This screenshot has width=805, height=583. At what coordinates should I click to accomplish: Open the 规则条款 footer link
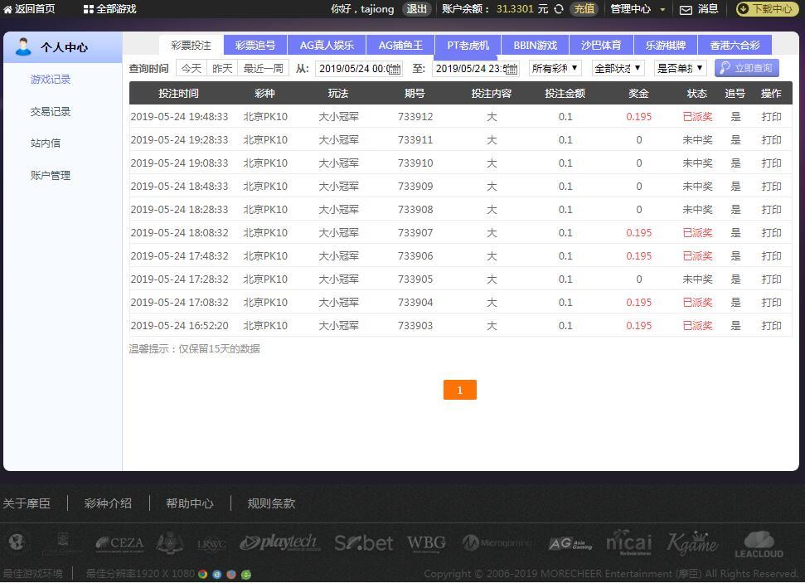271,503
